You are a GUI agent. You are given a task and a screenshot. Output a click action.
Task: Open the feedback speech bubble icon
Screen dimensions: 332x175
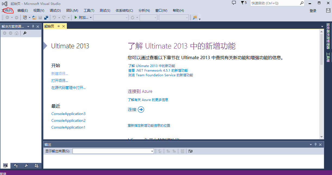point(234,3)
